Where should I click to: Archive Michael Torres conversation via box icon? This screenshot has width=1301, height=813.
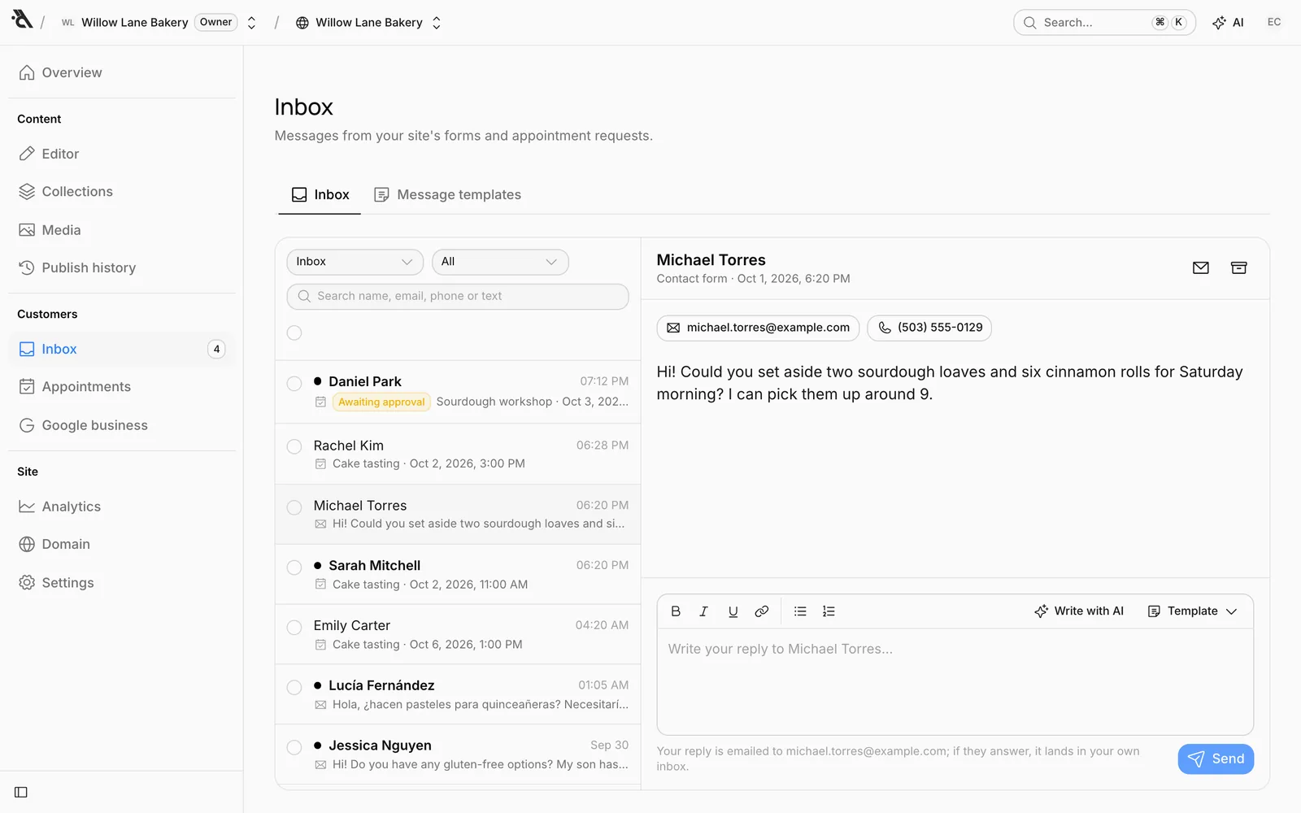tap(1238, 268)
